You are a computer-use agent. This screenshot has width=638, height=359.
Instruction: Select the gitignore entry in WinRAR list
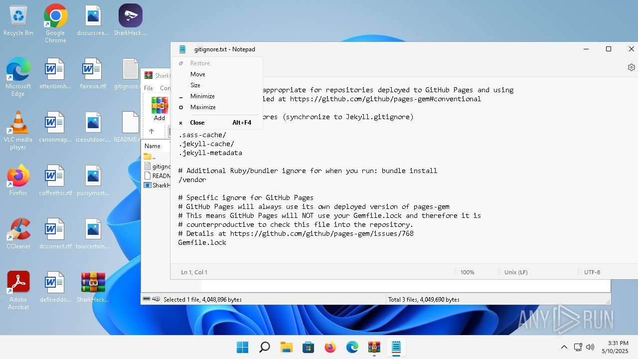pos(156,167)
